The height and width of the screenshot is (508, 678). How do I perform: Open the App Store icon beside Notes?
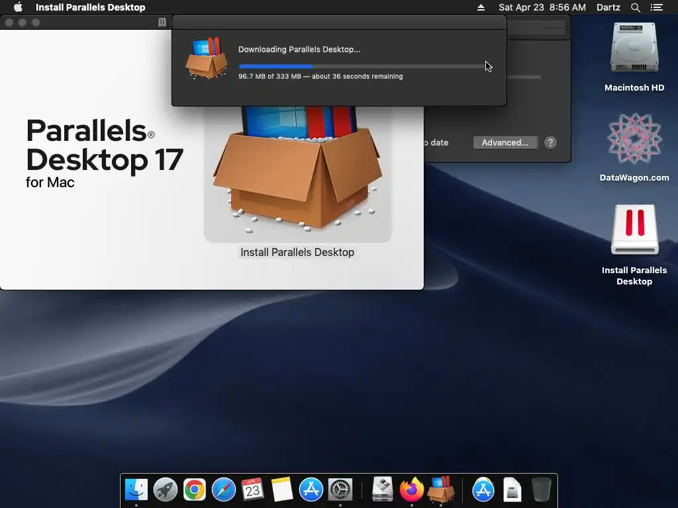coord(311,489)
